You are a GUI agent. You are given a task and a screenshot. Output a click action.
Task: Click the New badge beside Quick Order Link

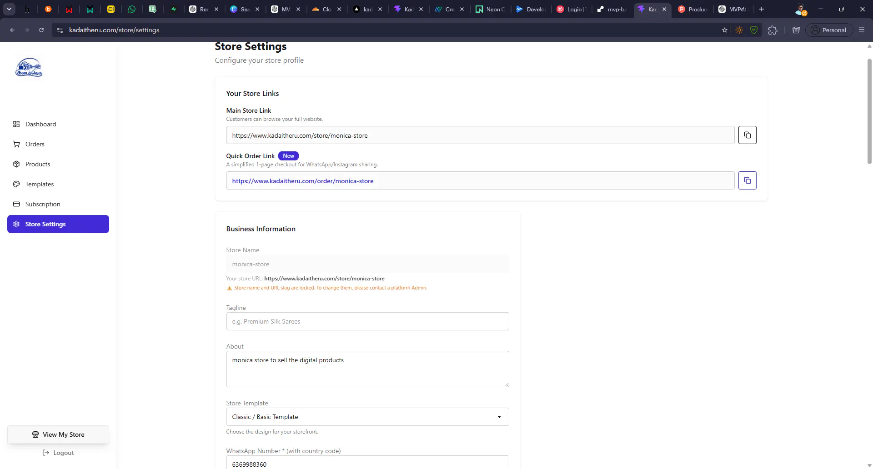tap(288, 156)
